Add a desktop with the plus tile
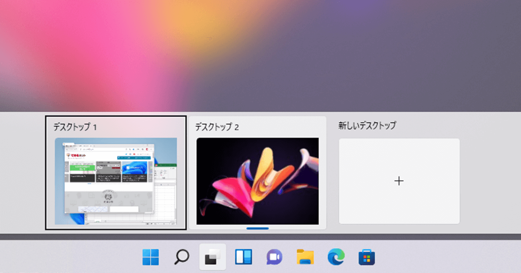 click(399, 181)
